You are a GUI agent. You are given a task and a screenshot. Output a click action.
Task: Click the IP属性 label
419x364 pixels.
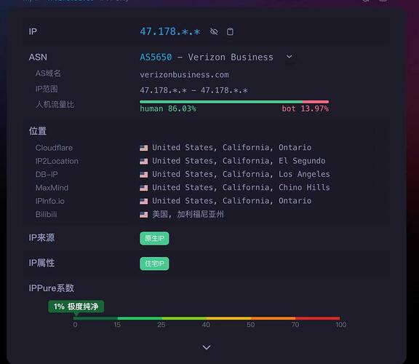pos(41,263)
